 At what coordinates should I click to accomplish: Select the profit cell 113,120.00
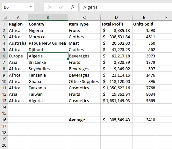tap(116, 81)
